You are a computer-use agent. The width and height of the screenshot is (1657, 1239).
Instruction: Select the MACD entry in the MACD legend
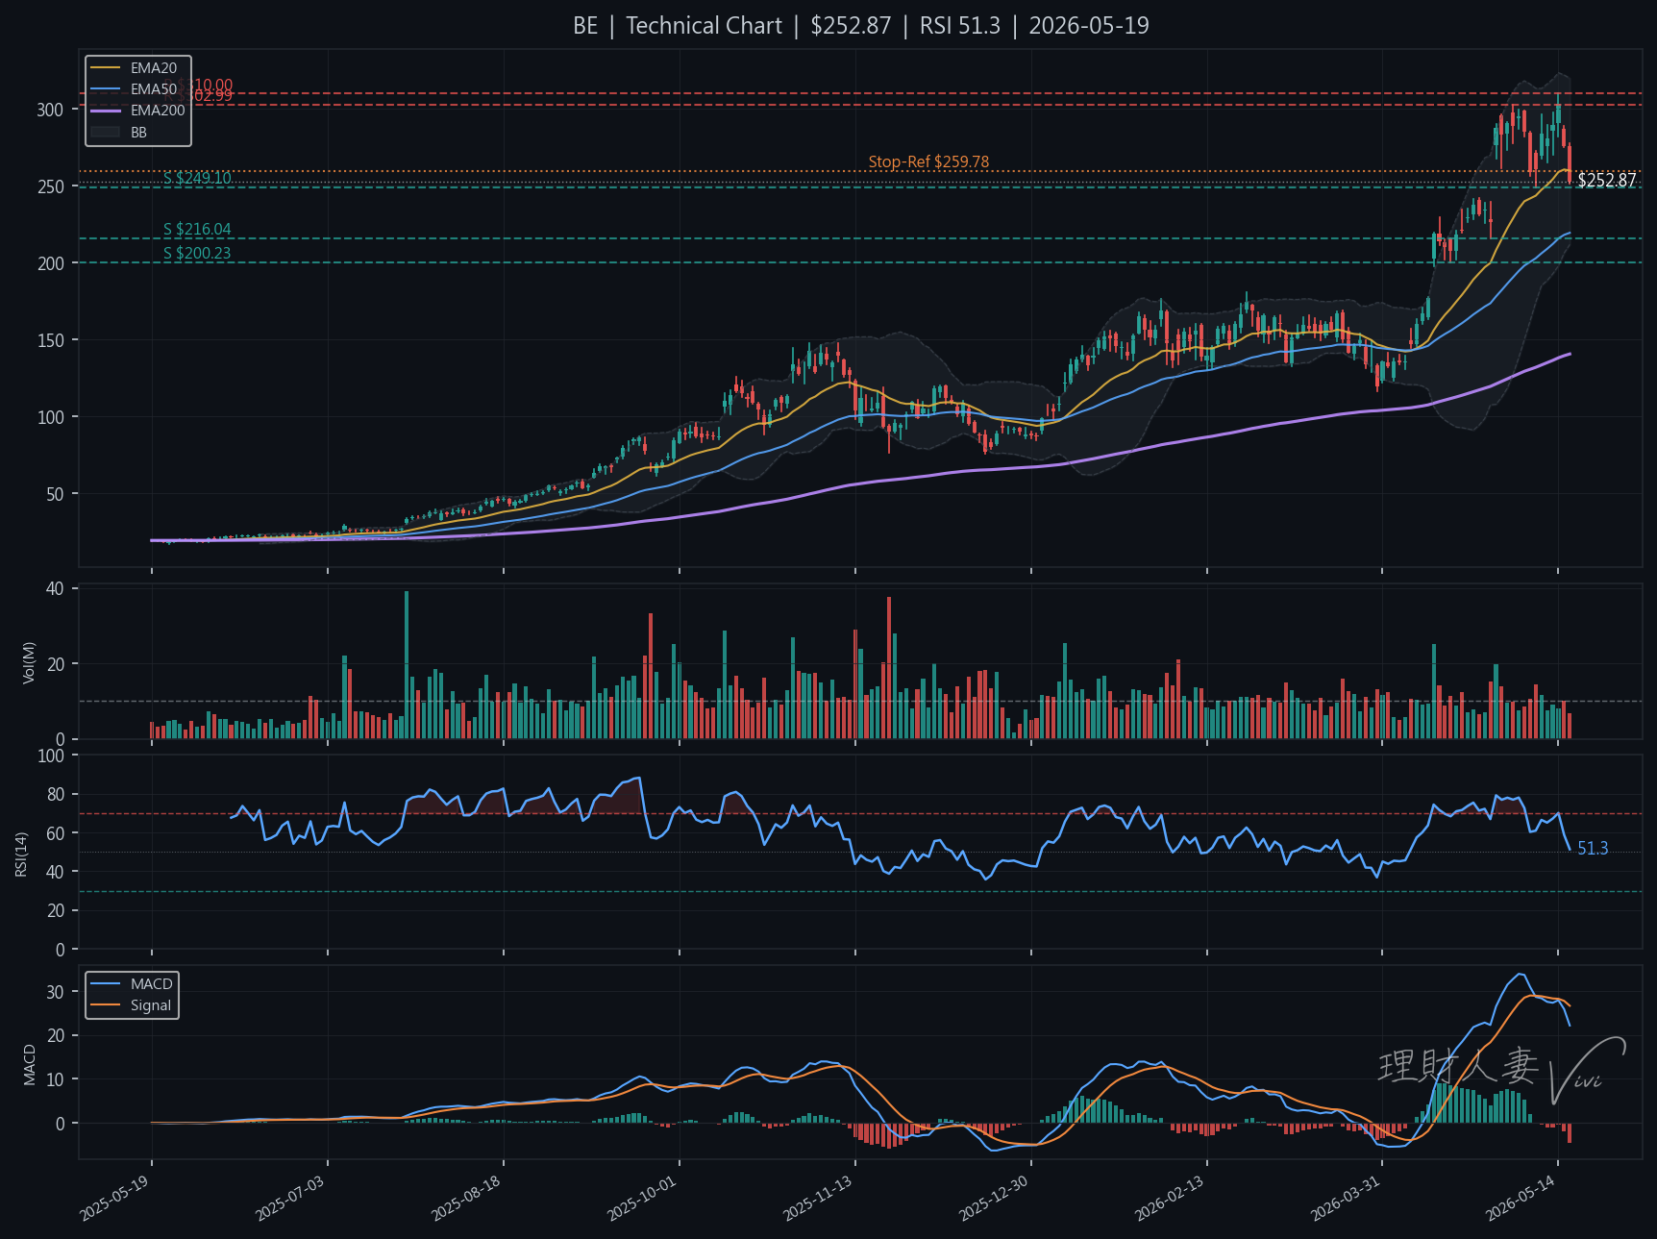pyautogui.click(x=152, y=984)
